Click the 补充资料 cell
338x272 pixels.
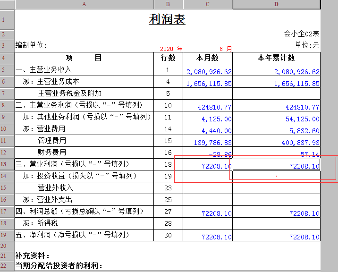point(33,256)
